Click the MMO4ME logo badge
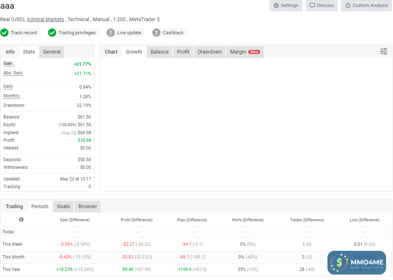This screenshot has height=280, width=393. pyautogui.click(x=357, y=262)
